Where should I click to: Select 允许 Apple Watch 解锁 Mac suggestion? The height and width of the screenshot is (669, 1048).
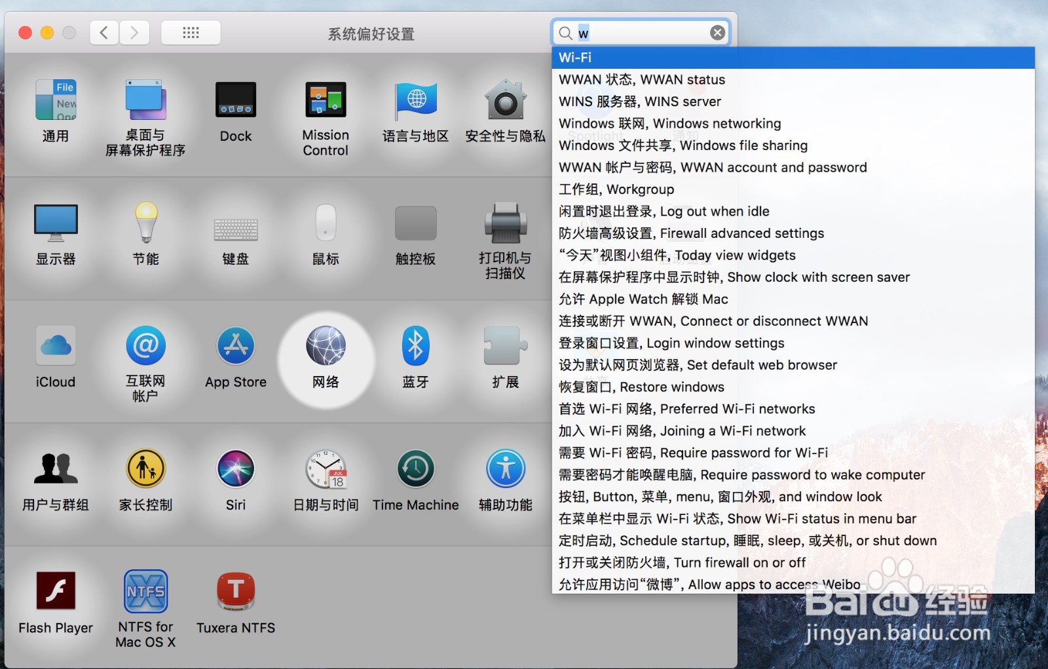coord(793,299)
